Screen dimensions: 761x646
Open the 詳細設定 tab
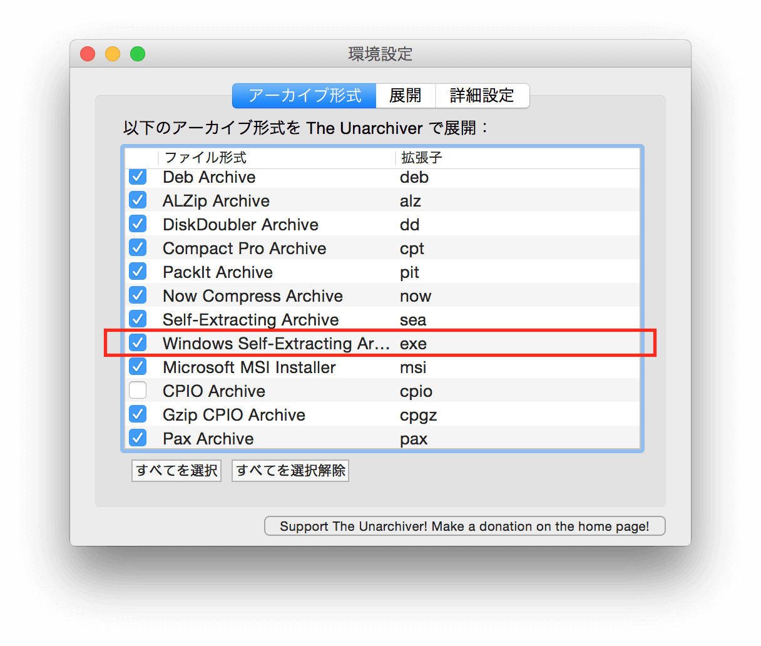pyautogui.click(x=482, y=96)
